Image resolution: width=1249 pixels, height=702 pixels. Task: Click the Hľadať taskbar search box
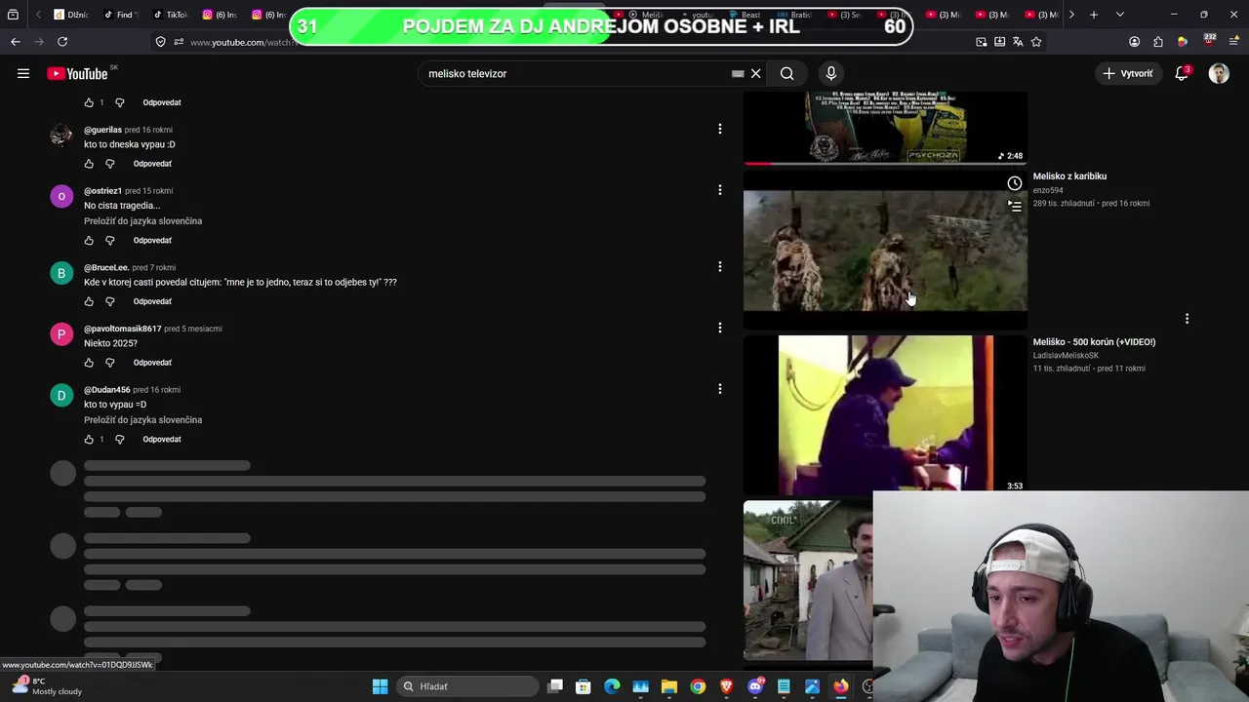(468, 686)
